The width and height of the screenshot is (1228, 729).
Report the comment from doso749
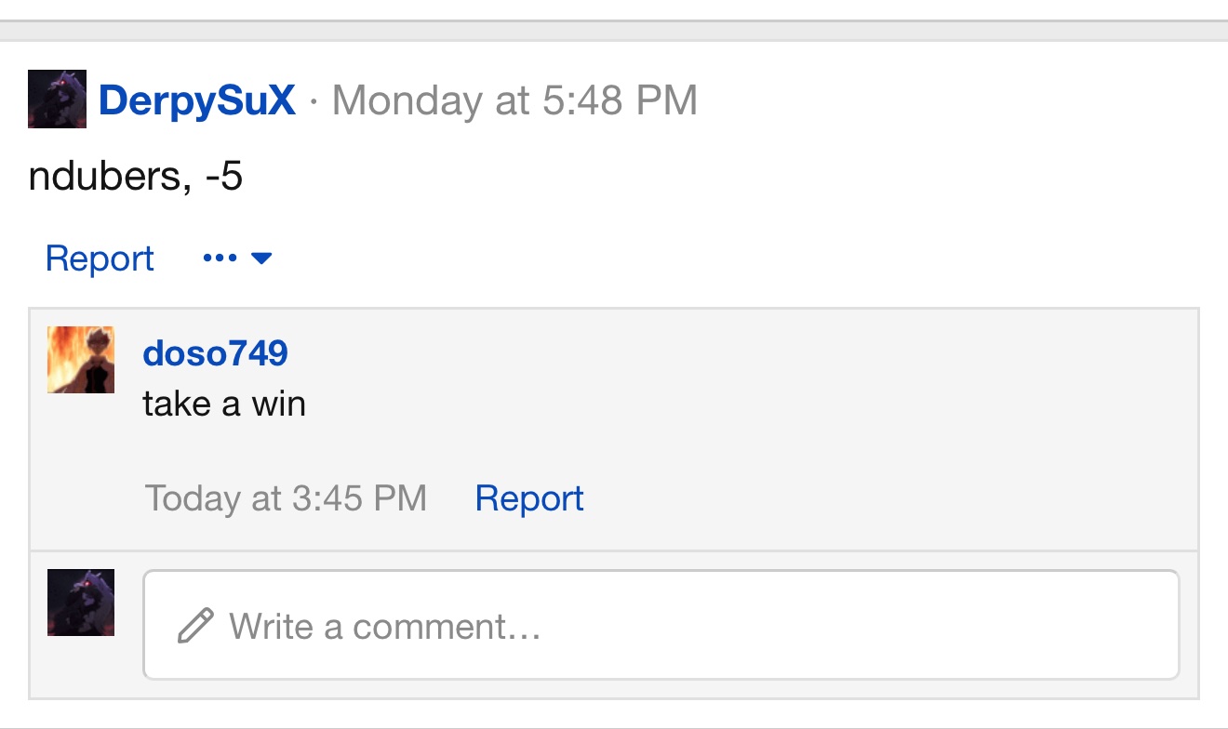[x=528, y=499]
